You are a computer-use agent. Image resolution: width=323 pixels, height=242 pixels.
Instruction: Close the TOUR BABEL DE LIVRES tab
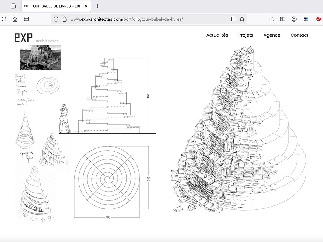(x=86, y=6)
